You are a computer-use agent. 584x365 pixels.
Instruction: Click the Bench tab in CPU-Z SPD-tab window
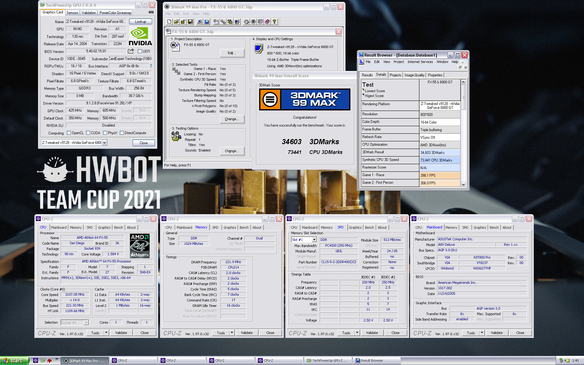370,228
